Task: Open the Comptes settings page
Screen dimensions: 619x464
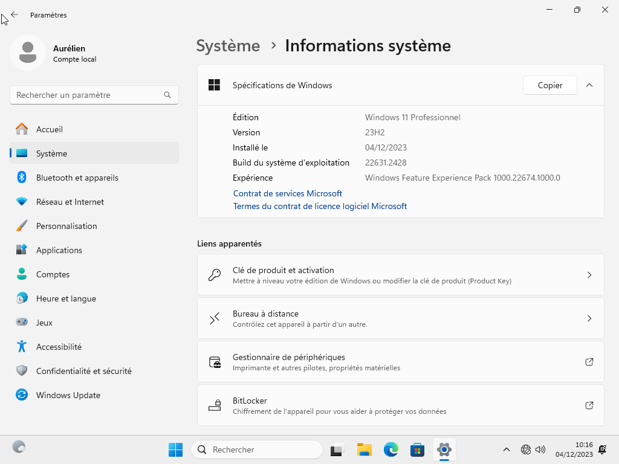Action: [x=94, y=274]
